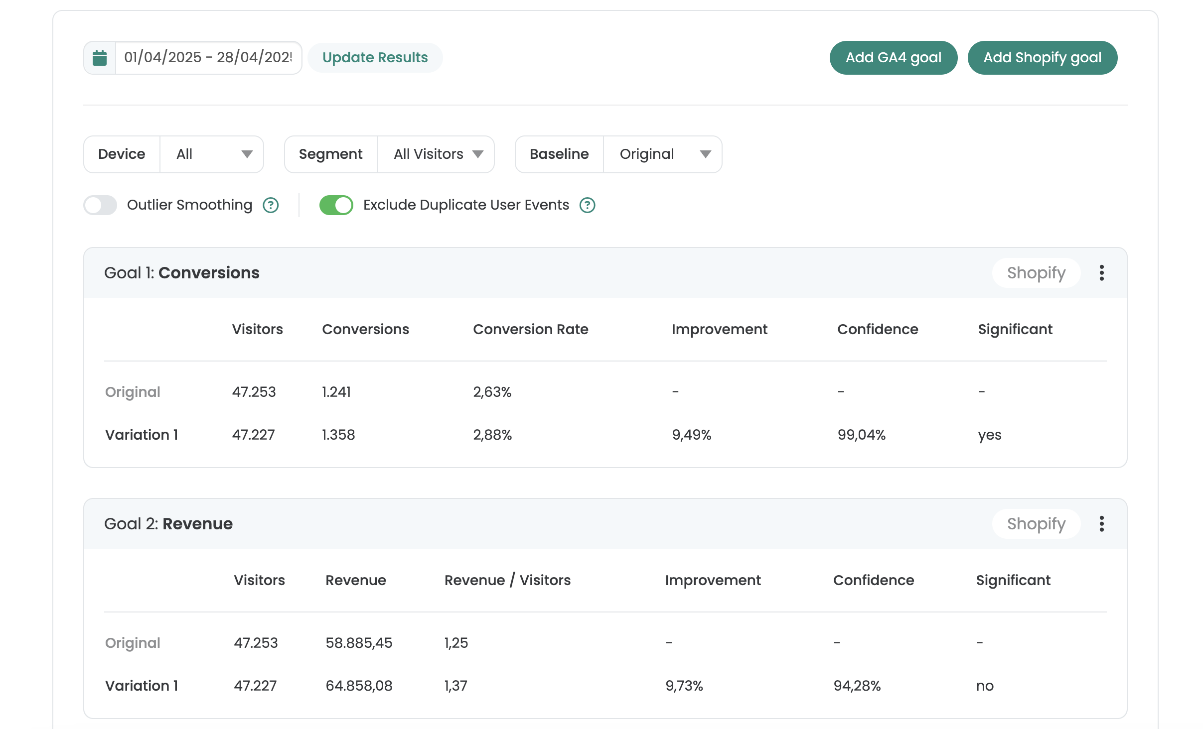Open help icon for Outlier Smoothing
Viewport: 1203px width, 729px height.
tap(271, 205)
